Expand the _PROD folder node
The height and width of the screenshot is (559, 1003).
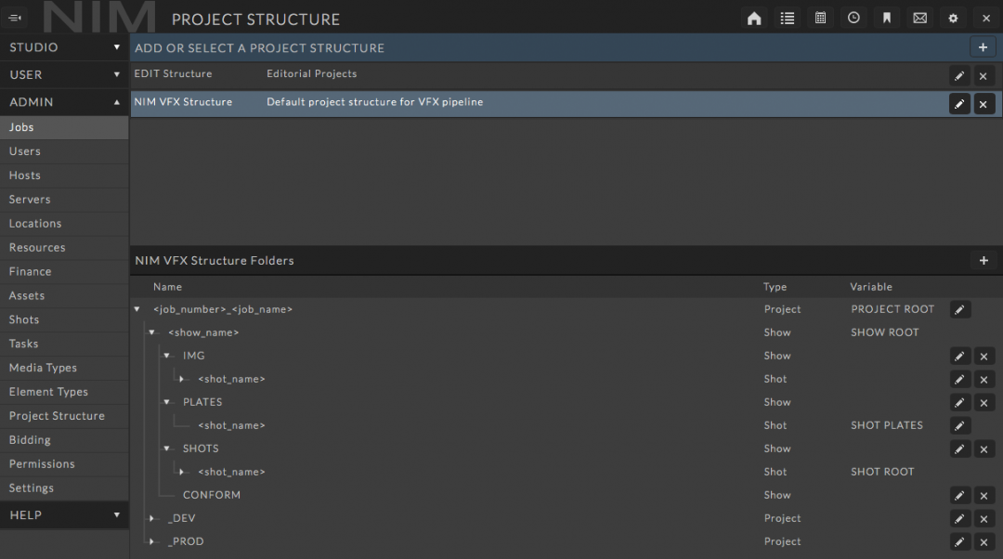pos(153,541)
